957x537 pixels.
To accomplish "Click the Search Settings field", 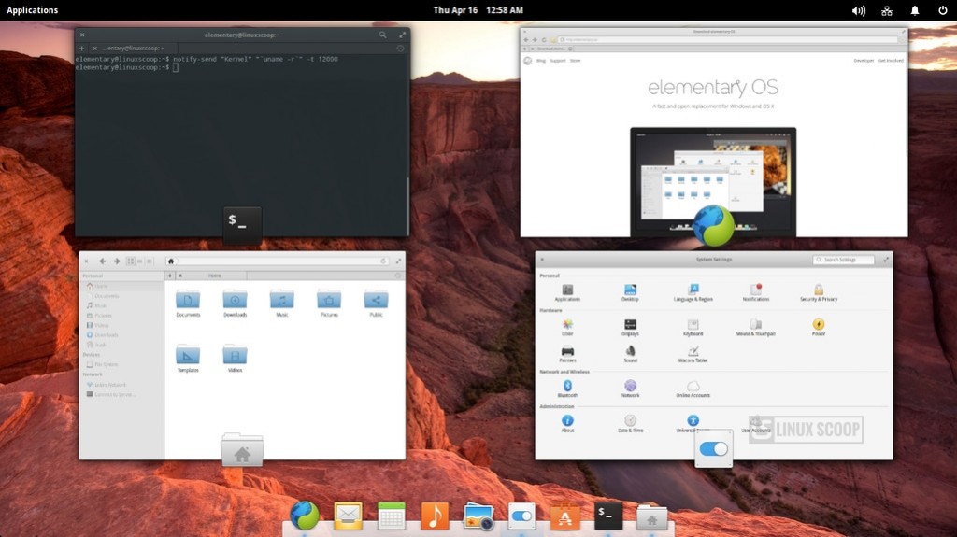I will [847, 260].
